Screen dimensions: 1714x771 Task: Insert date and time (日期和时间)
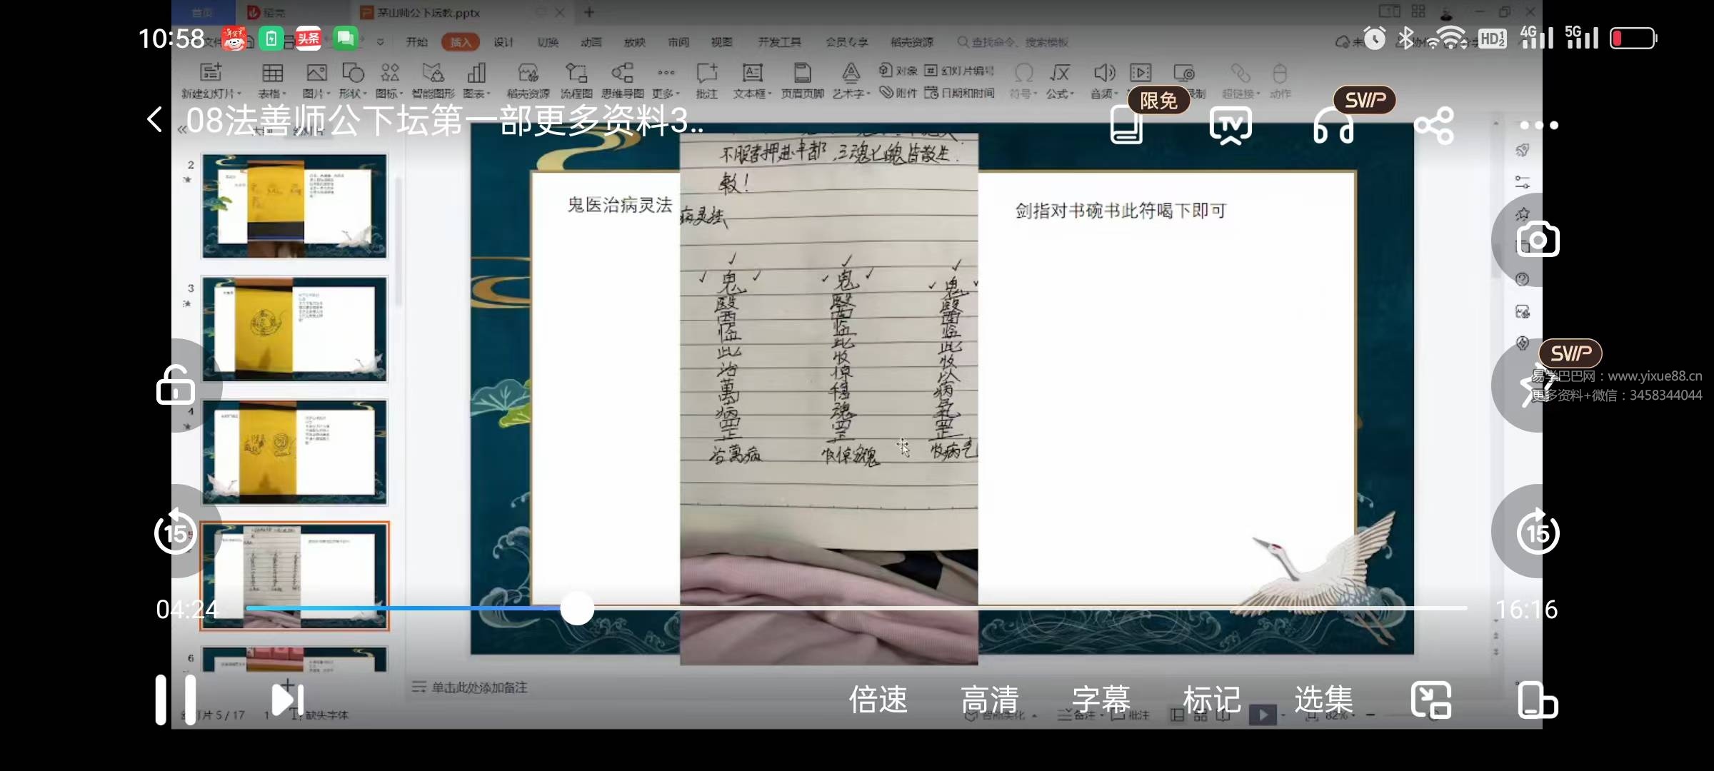[x=961, y=92]
